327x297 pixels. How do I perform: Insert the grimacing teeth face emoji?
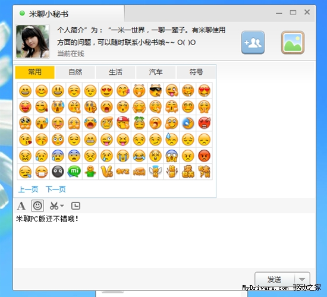(90, 139)
